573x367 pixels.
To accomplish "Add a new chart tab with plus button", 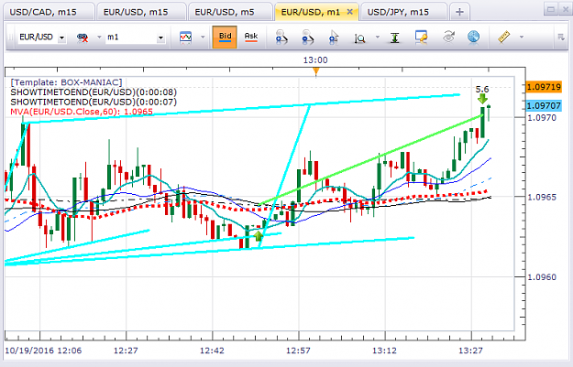I will (459, 13).
